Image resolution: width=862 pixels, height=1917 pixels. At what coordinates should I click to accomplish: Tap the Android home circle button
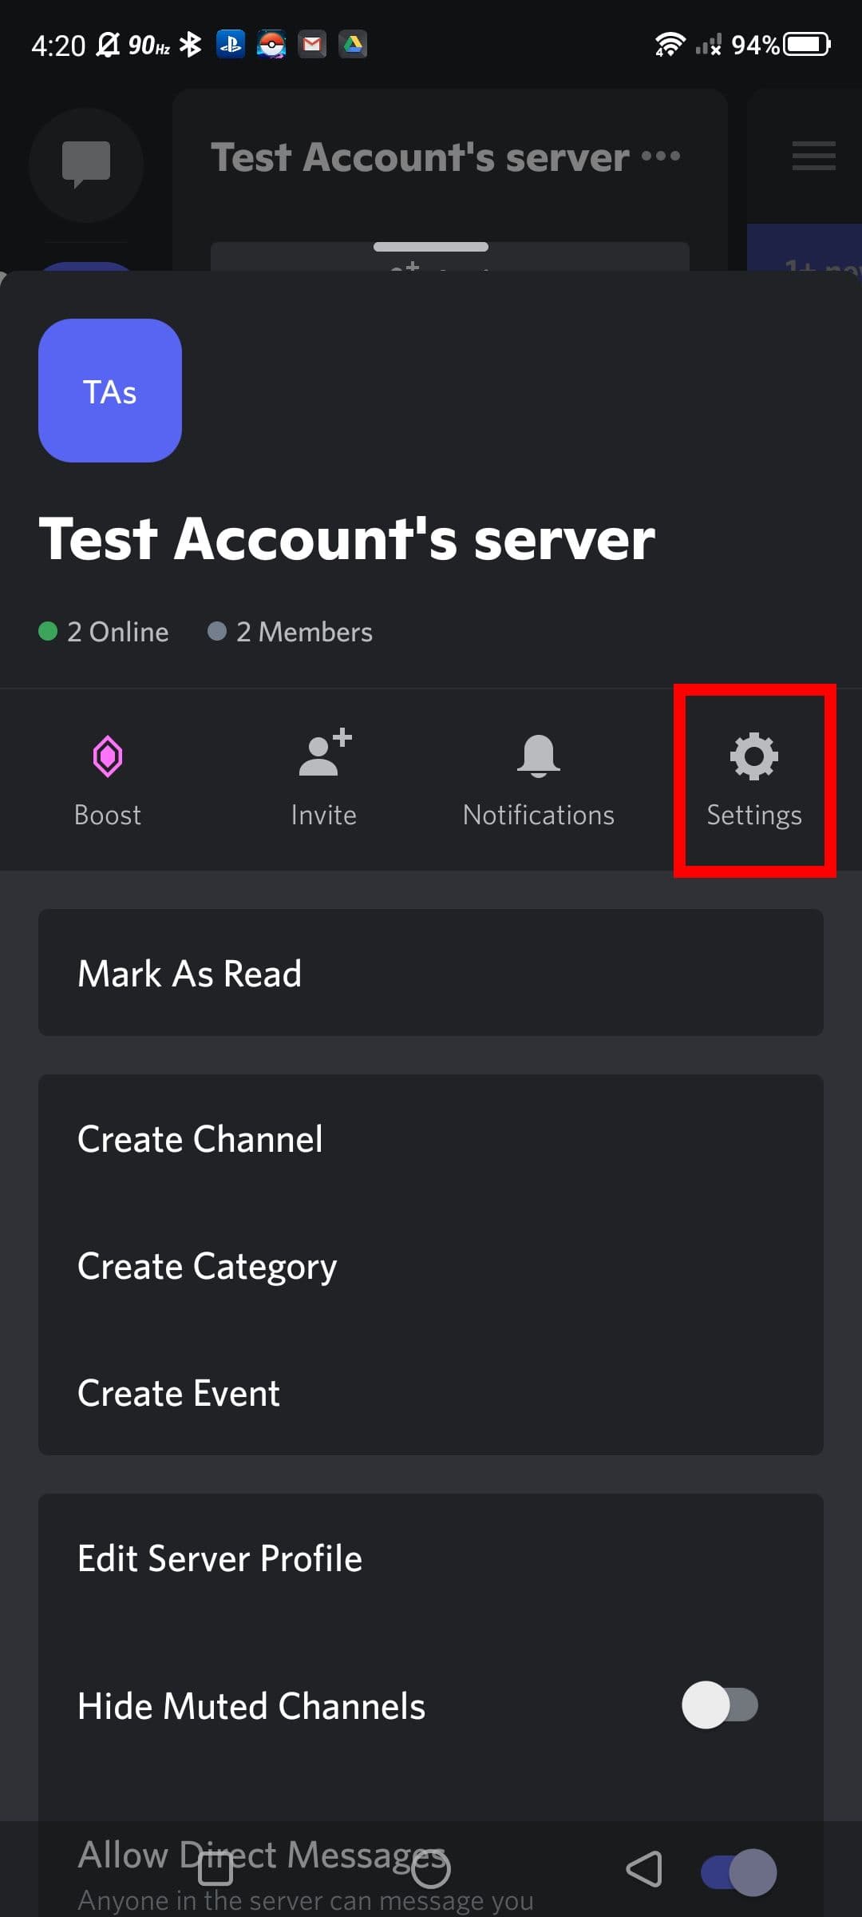[x=431, y=1869]
